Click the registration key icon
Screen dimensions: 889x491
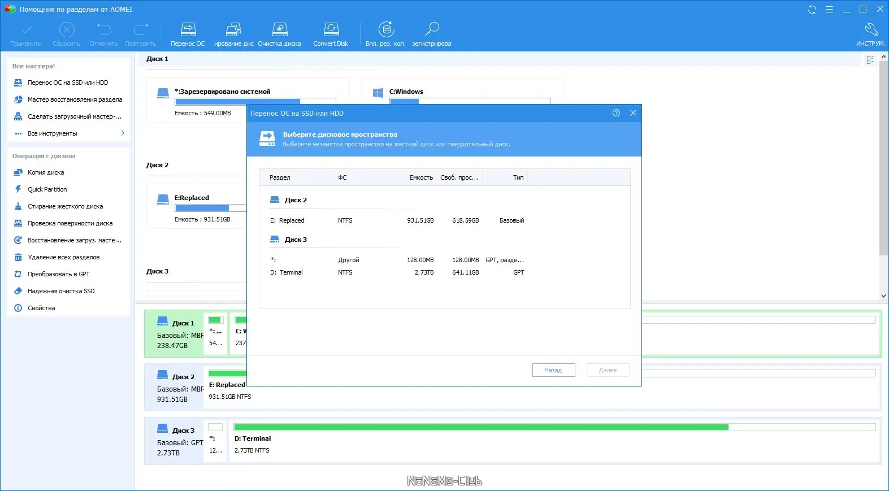pyautogui.click(x=432, y=34)
